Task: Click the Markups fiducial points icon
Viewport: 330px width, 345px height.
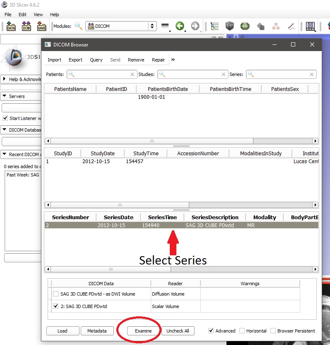Action: pyautogui.click(x=276, y=26)
